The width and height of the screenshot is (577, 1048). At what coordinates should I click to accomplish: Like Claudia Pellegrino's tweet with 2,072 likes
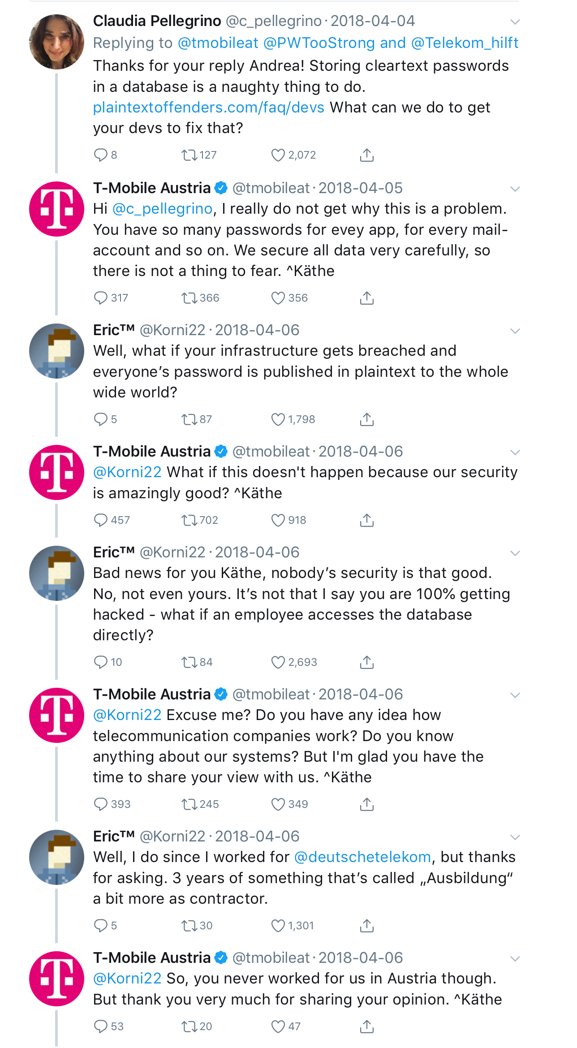(x=278, y=155)
